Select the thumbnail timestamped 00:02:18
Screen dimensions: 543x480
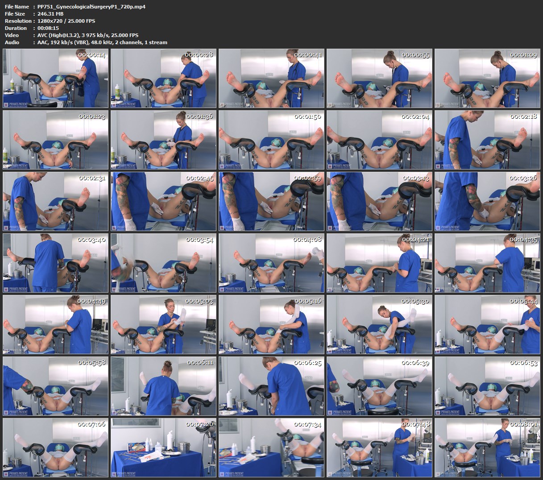[487, 140]
